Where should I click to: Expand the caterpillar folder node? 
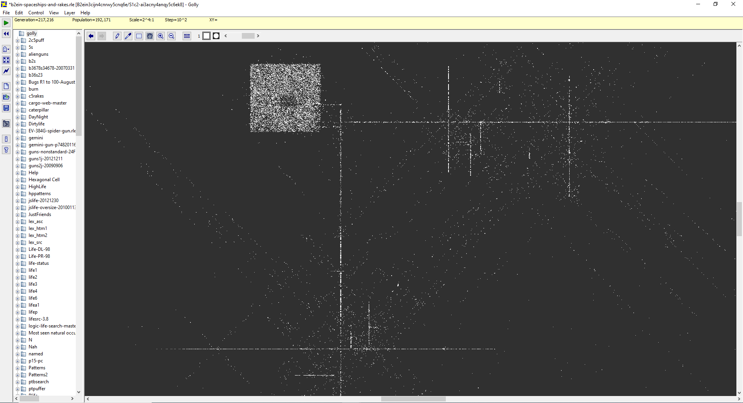(17, 110)
